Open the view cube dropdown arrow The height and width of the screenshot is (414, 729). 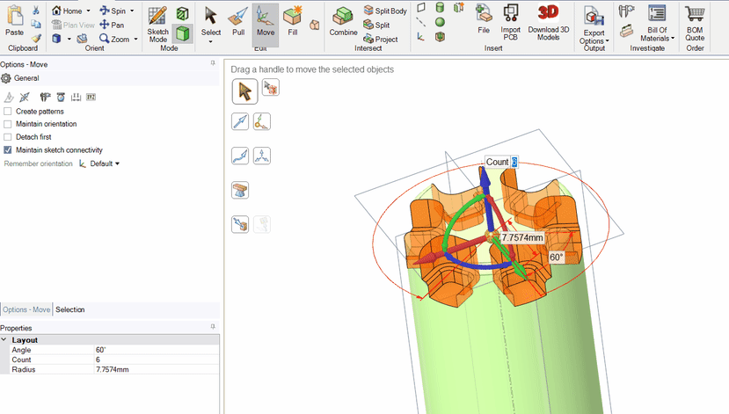tap(69, 39)
